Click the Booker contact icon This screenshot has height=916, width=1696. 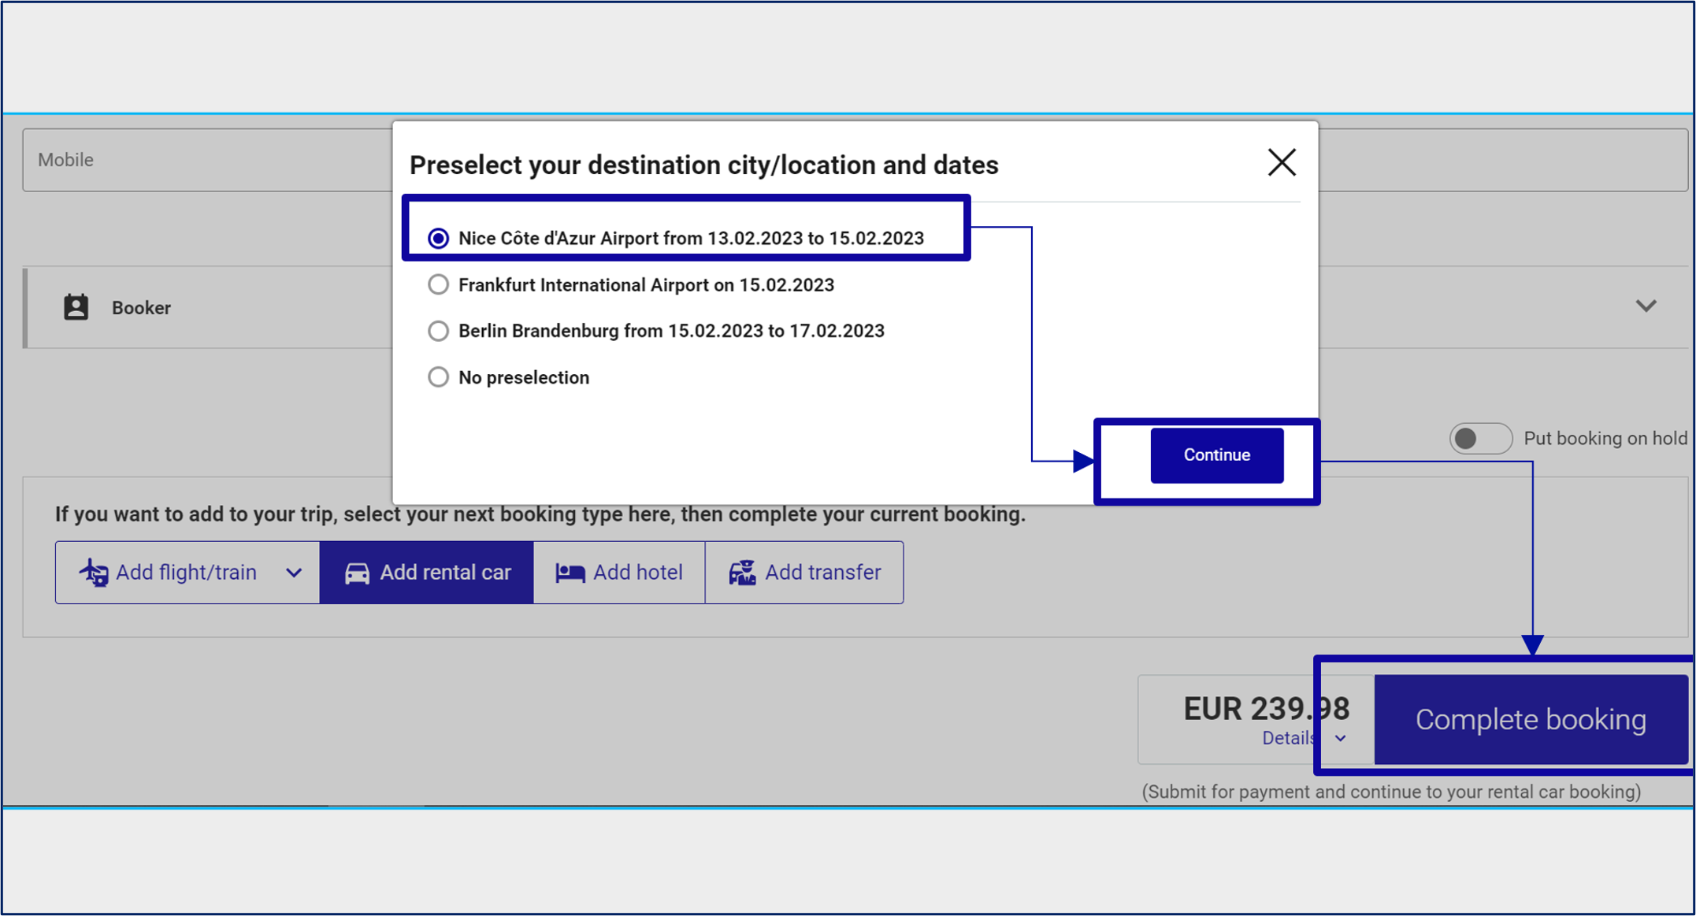click(x=76, y=307)
